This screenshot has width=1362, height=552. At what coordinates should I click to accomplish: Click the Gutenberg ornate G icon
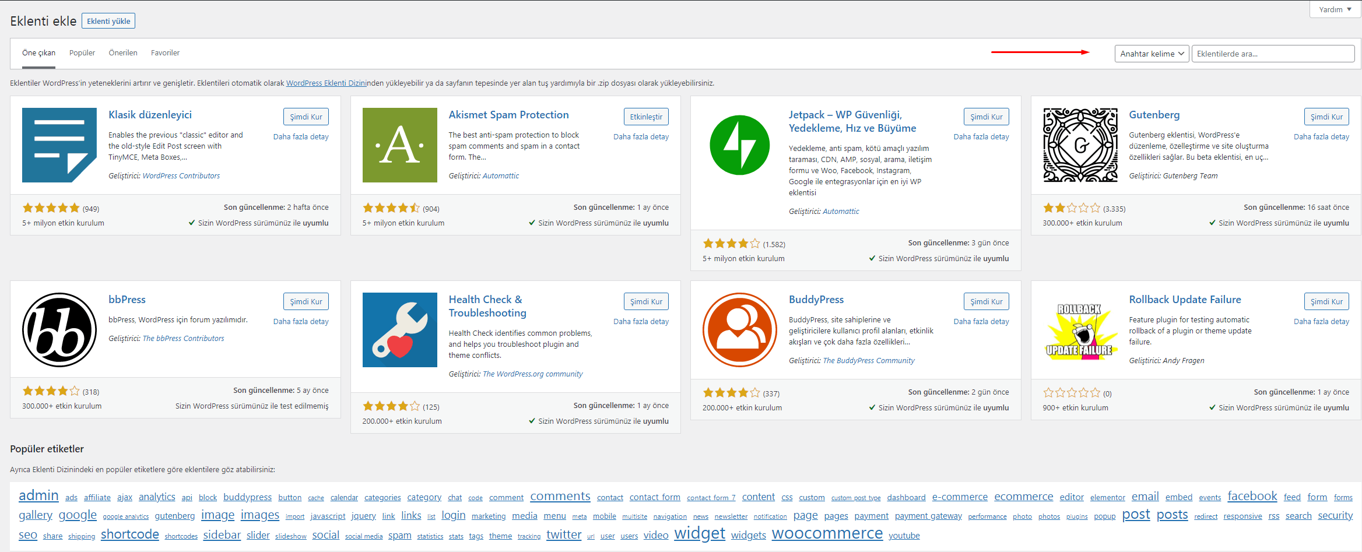point(1080,145)
